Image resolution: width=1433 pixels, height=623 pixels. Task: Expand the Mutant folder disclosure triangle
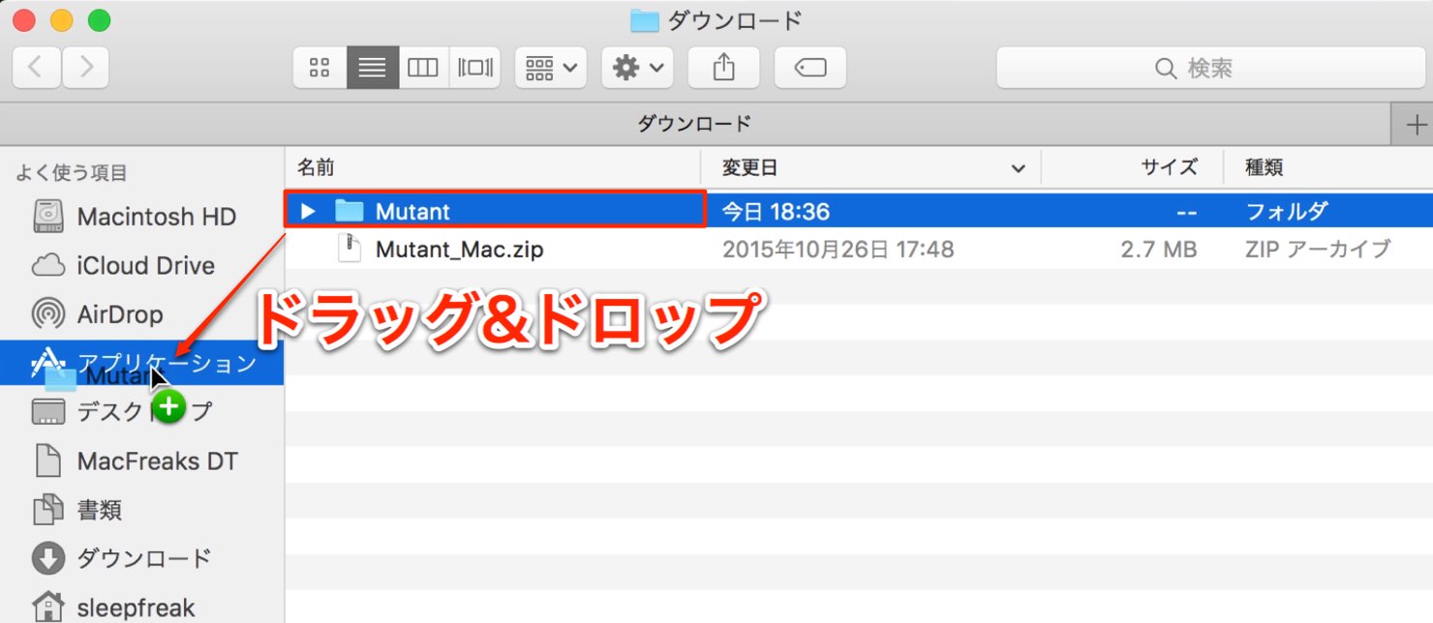(x=308, y=211)
